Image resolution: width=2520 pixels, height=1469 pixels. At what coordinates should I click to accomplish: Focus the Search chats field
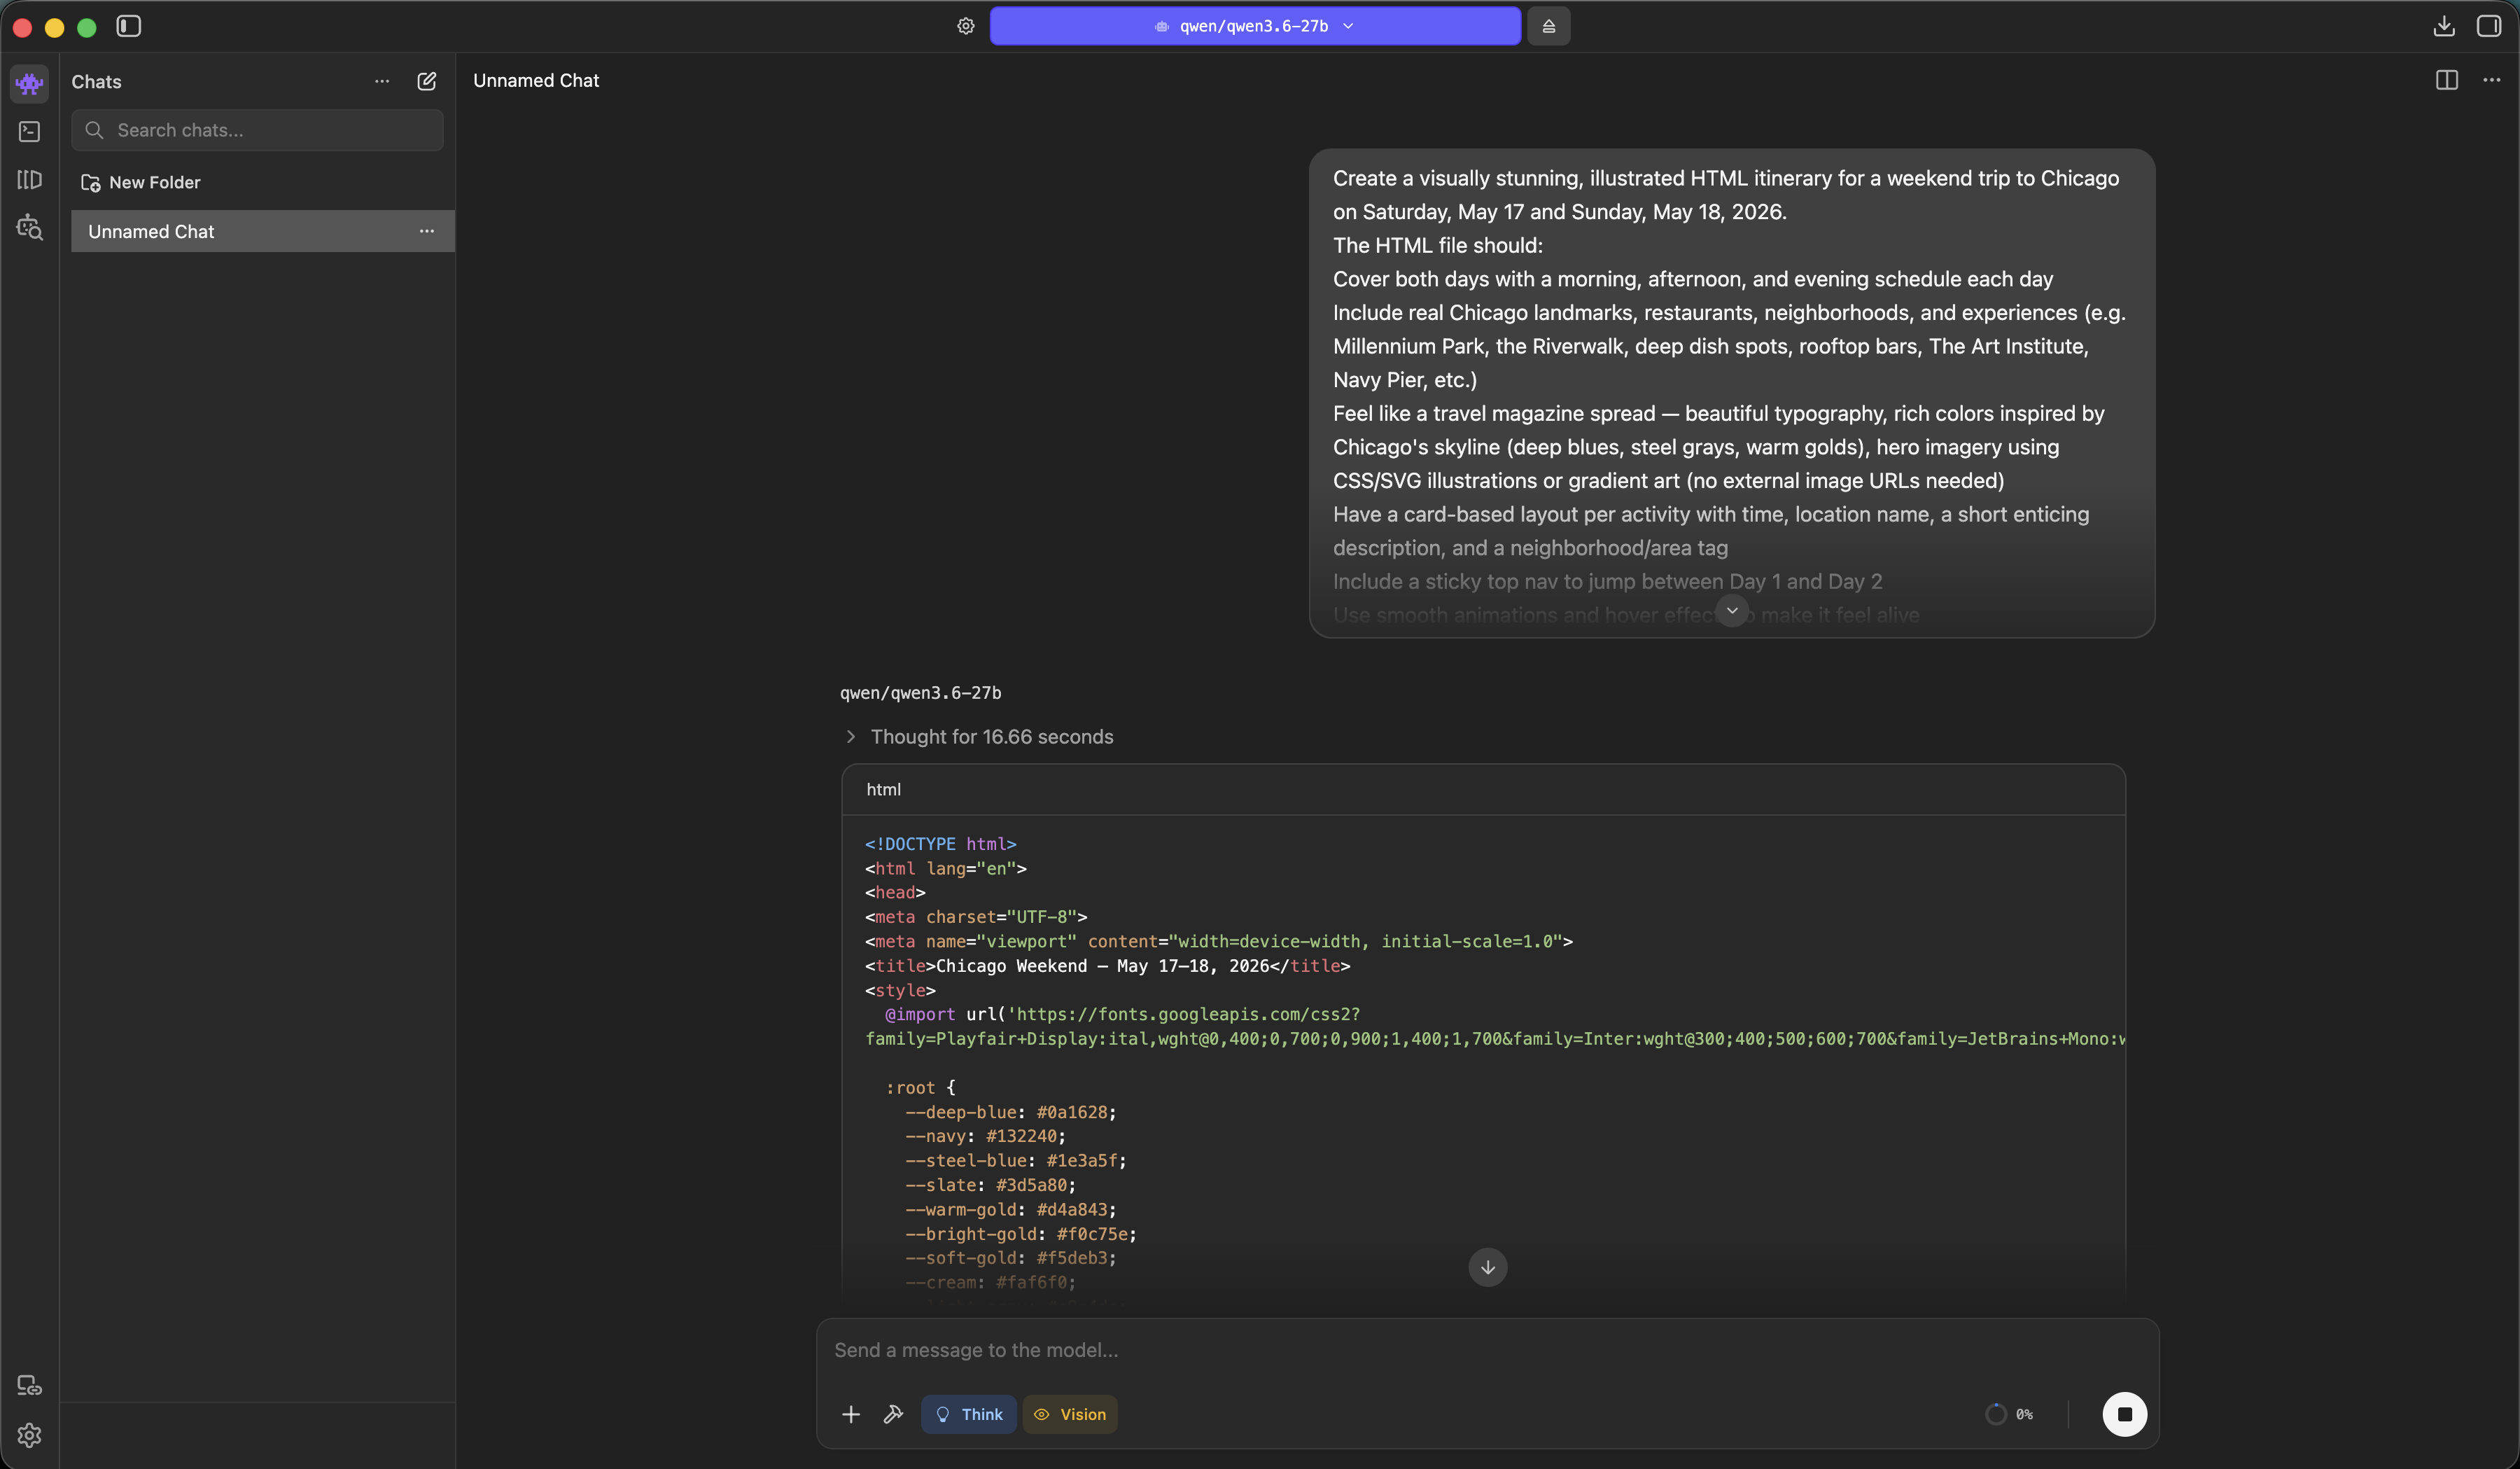click(x=257, y=130)
